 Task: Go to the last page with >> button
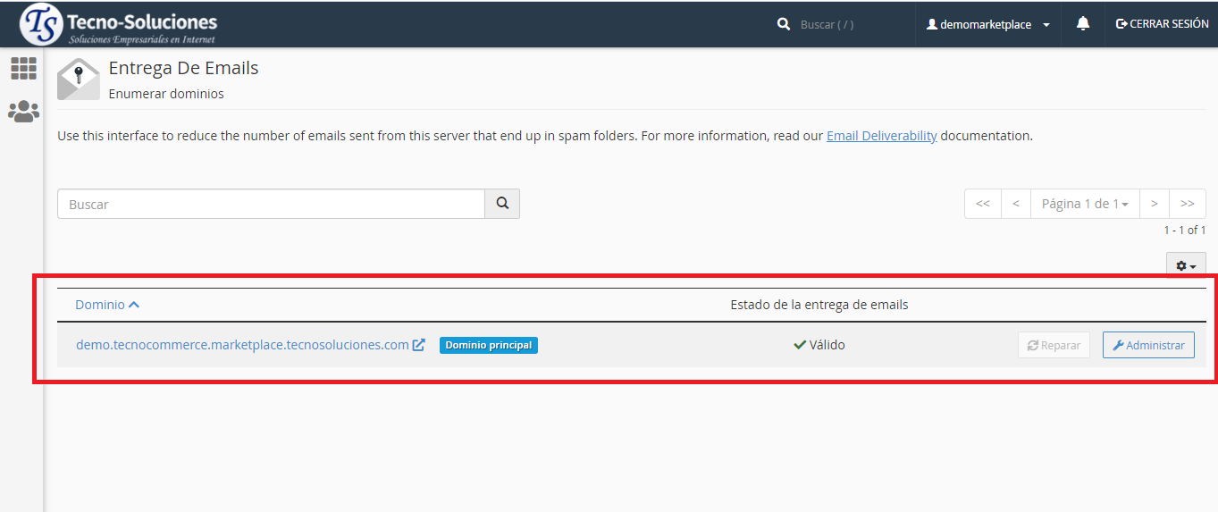click(1188, 204)
